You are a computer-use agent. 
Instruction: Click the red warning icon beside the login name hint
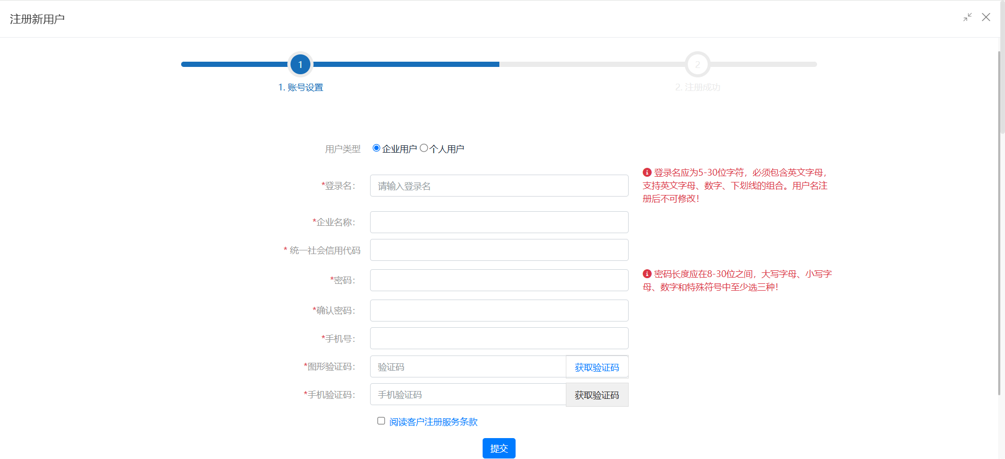647,173
